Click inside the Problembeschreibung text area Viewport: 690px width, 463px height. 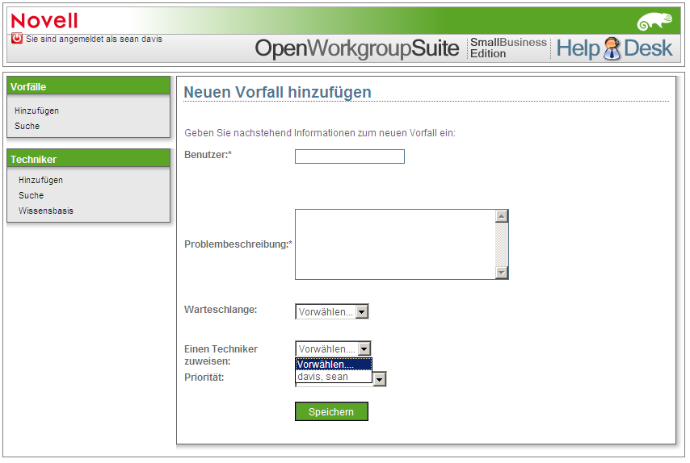[395, 244]
